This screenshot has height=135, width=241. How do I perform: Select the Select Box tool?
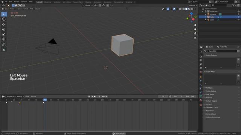tap(4, 14)
